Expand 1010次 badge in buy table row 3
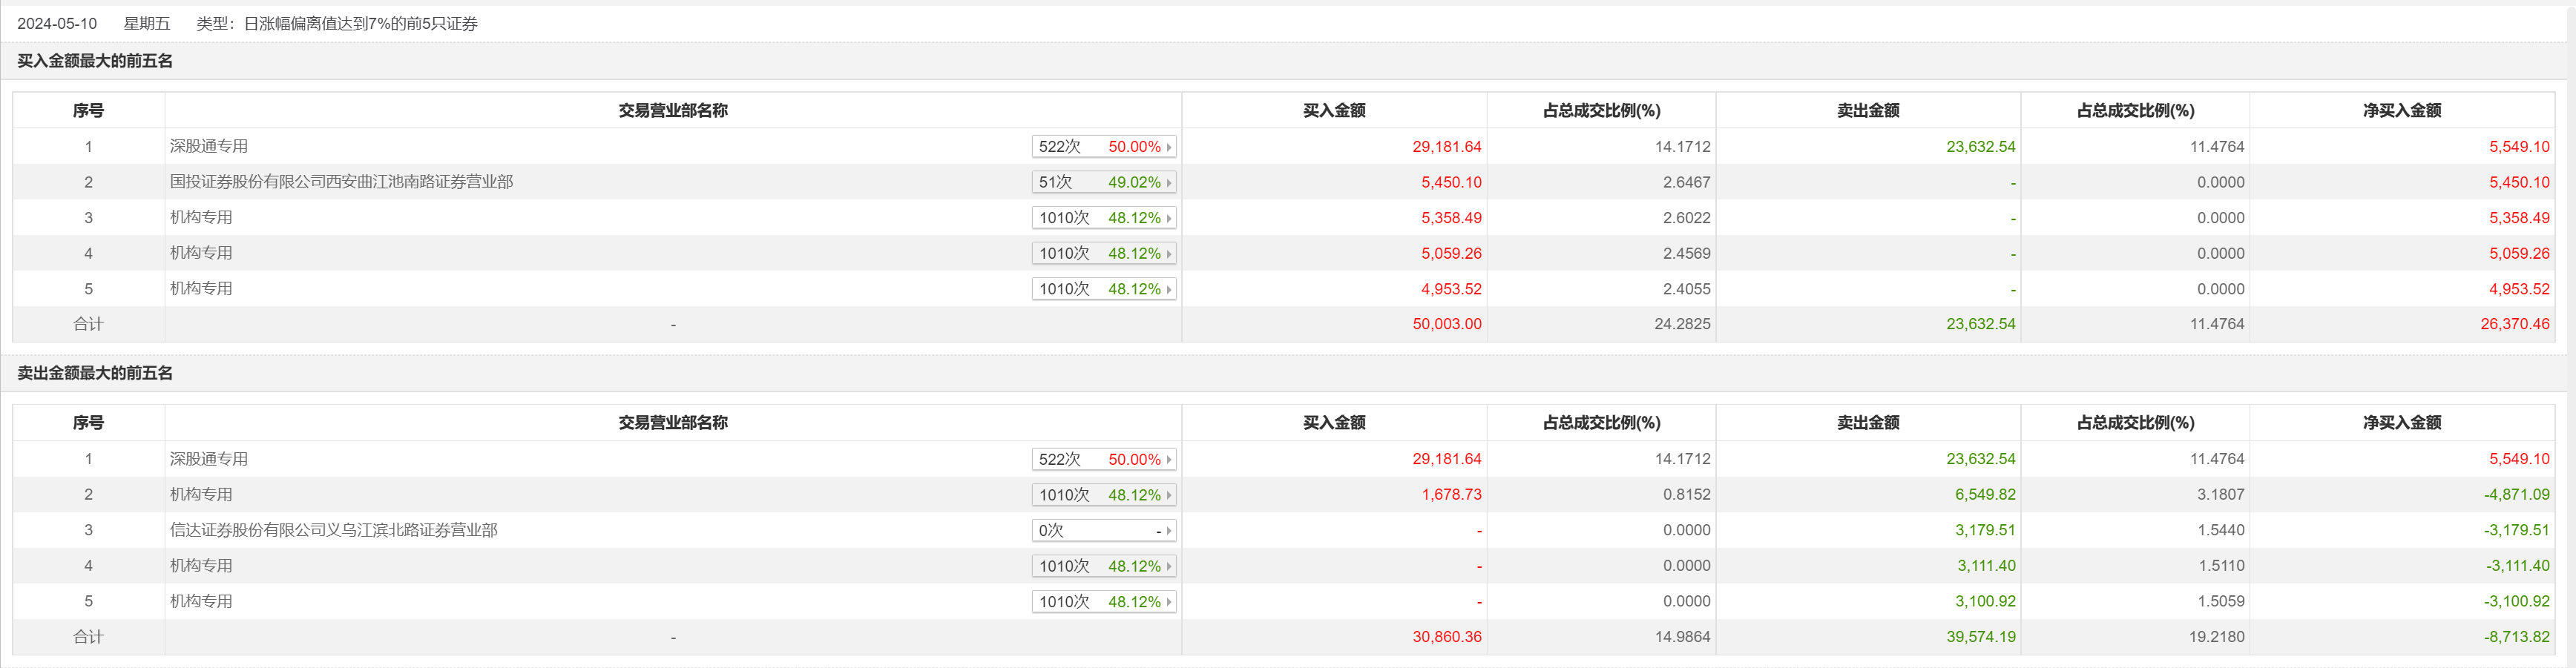 (1103, 218)
